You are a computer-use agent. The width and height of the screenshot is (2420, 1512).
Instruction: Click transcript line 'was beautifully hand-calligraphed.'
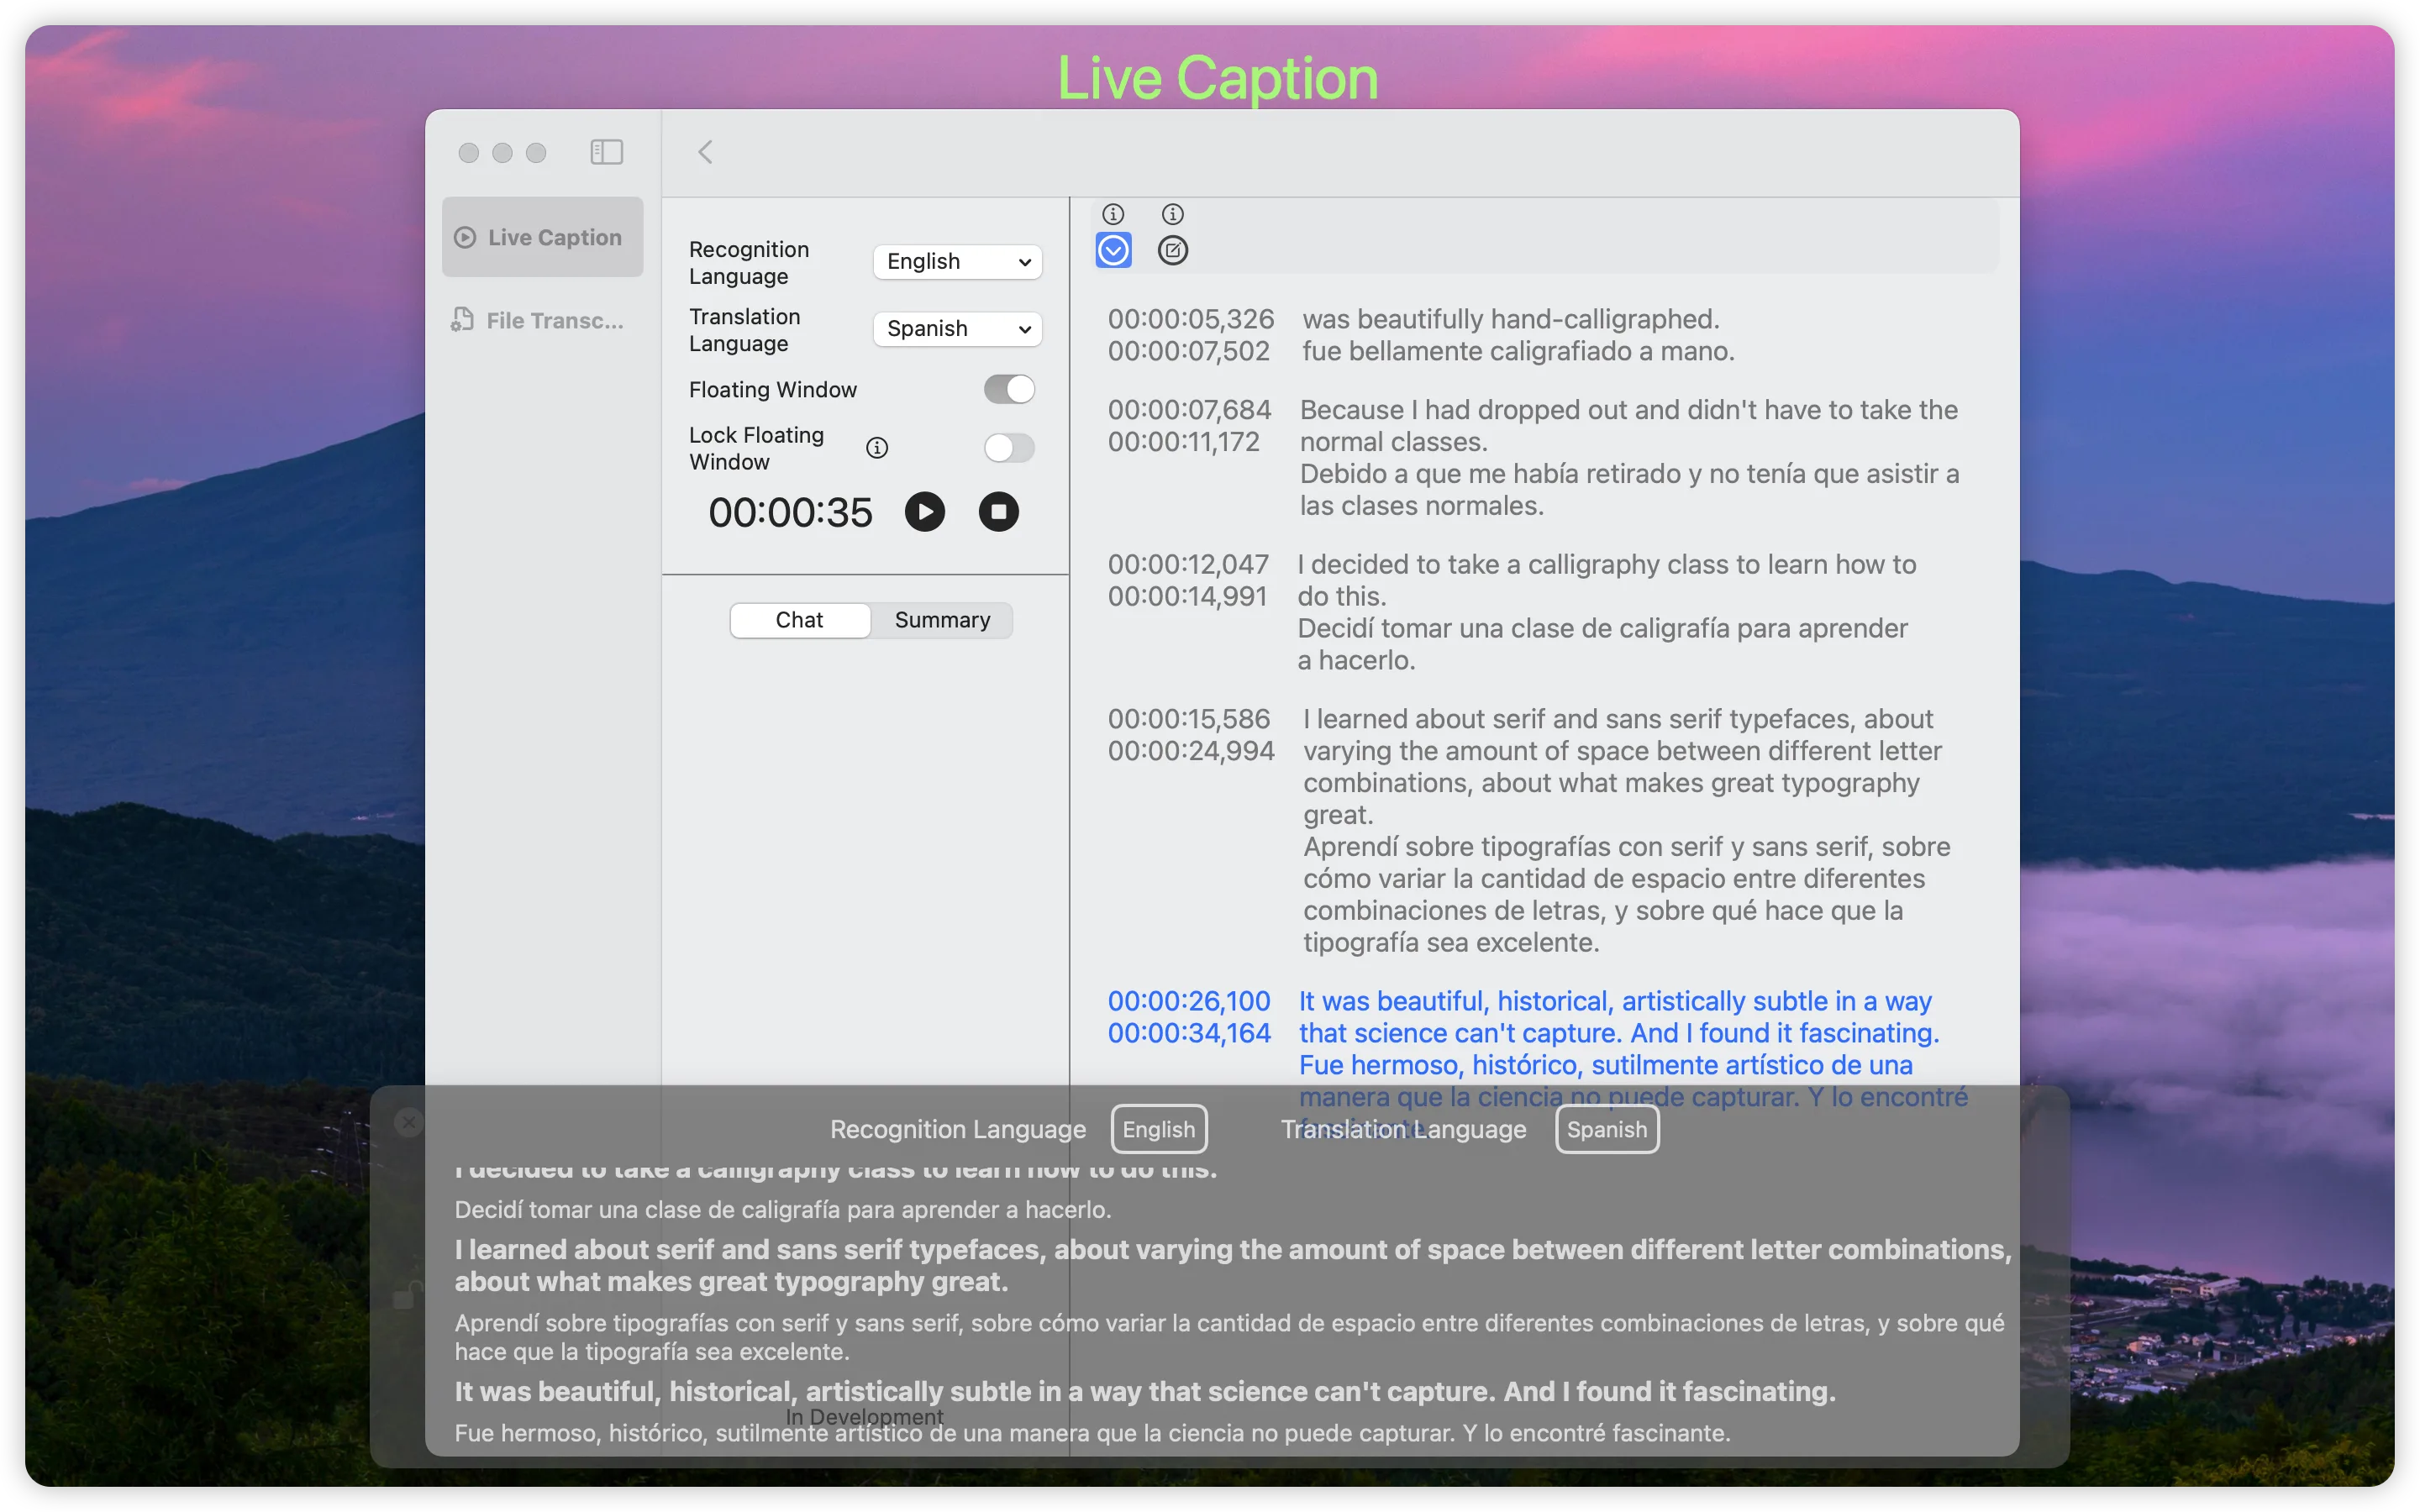click(x=1510, y=319)
